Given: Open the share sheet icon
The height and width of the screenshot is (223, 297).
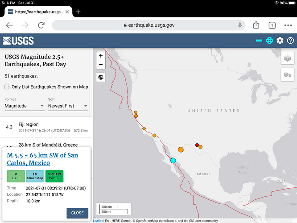Looking at the screenshot, I should click(256, 25).
